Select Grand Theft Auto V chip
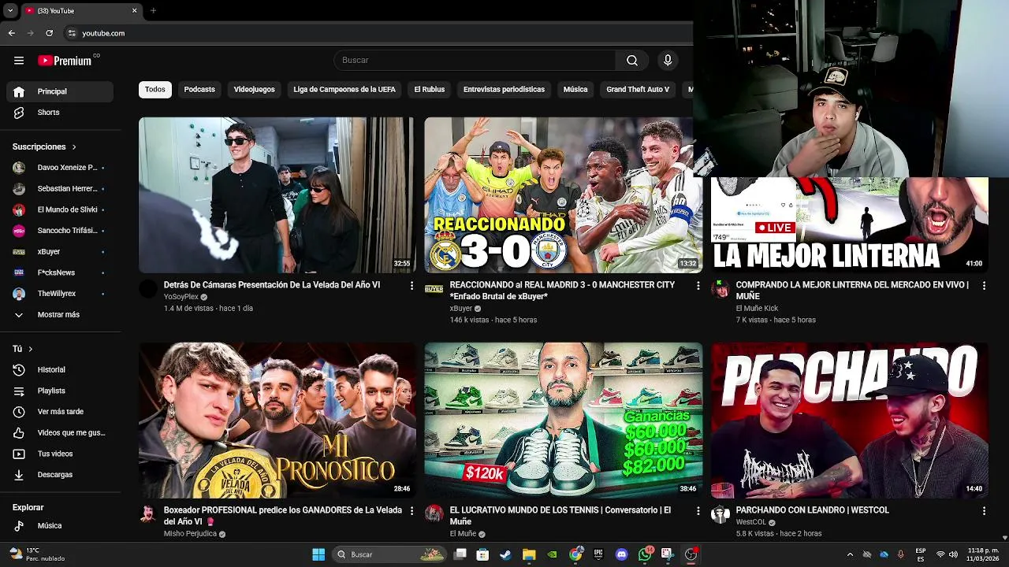 click(x=638, y=90)
